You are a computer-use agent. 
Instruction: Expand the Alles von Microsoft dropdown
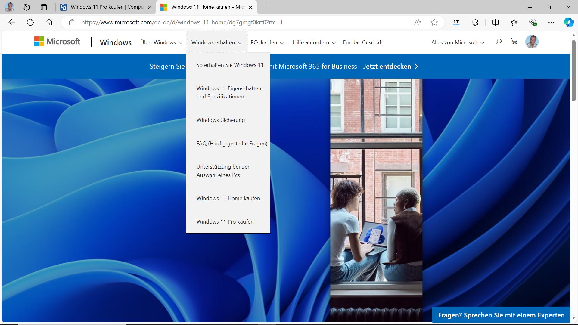(457, 42)
